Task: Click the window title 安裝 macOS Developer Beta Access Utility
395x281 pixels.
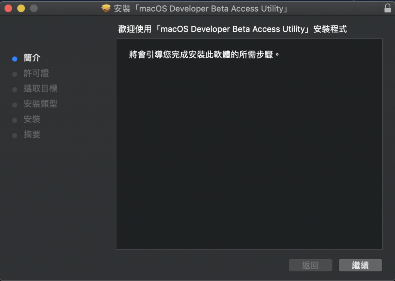Action: [201, 8]
